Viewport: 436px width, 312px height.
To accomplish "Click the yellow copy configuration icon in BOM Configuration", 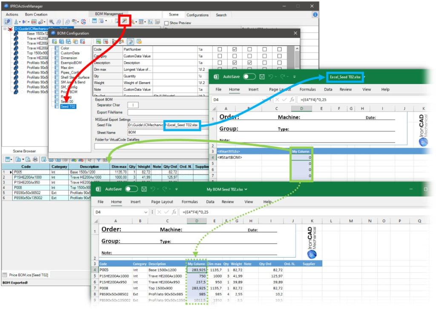I will pos(75,41).
